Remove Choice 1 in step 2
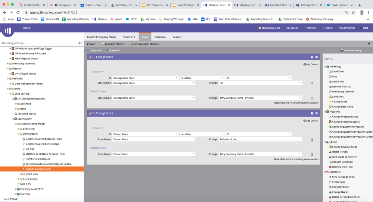Viewport: 373px width, 202px height. 312,139
